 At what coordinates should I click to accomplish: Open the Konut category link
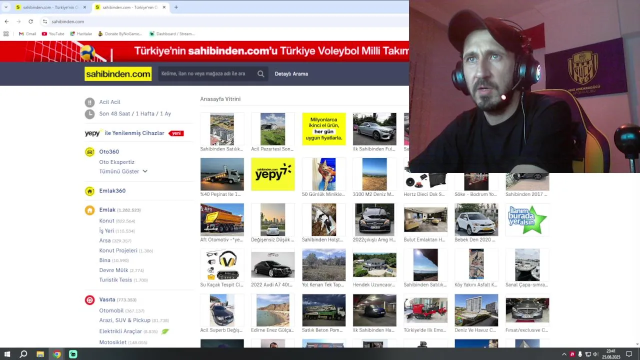[106, 221]
